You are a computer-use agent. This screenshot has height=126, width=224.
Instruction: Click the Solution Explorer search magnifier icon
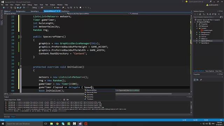click(220, 17)
